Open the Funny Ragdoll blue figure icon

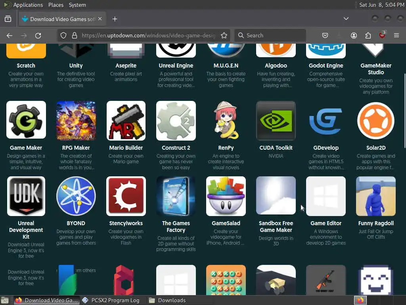(x=376, y=196)
